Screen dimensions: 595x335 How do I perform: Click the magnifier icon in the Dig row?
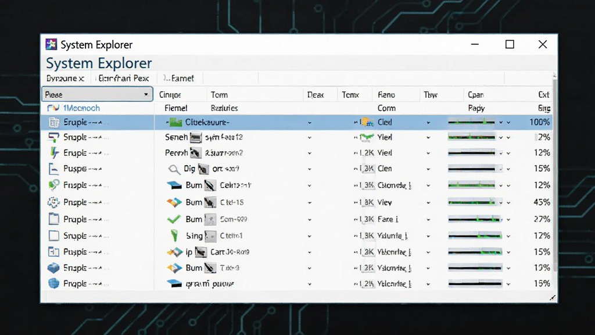[x=174, y=169]
